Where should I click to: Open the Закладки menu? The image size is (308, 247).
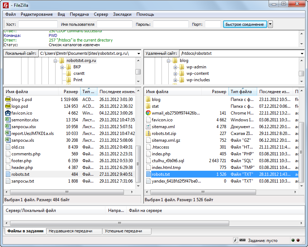coord(122,14)
